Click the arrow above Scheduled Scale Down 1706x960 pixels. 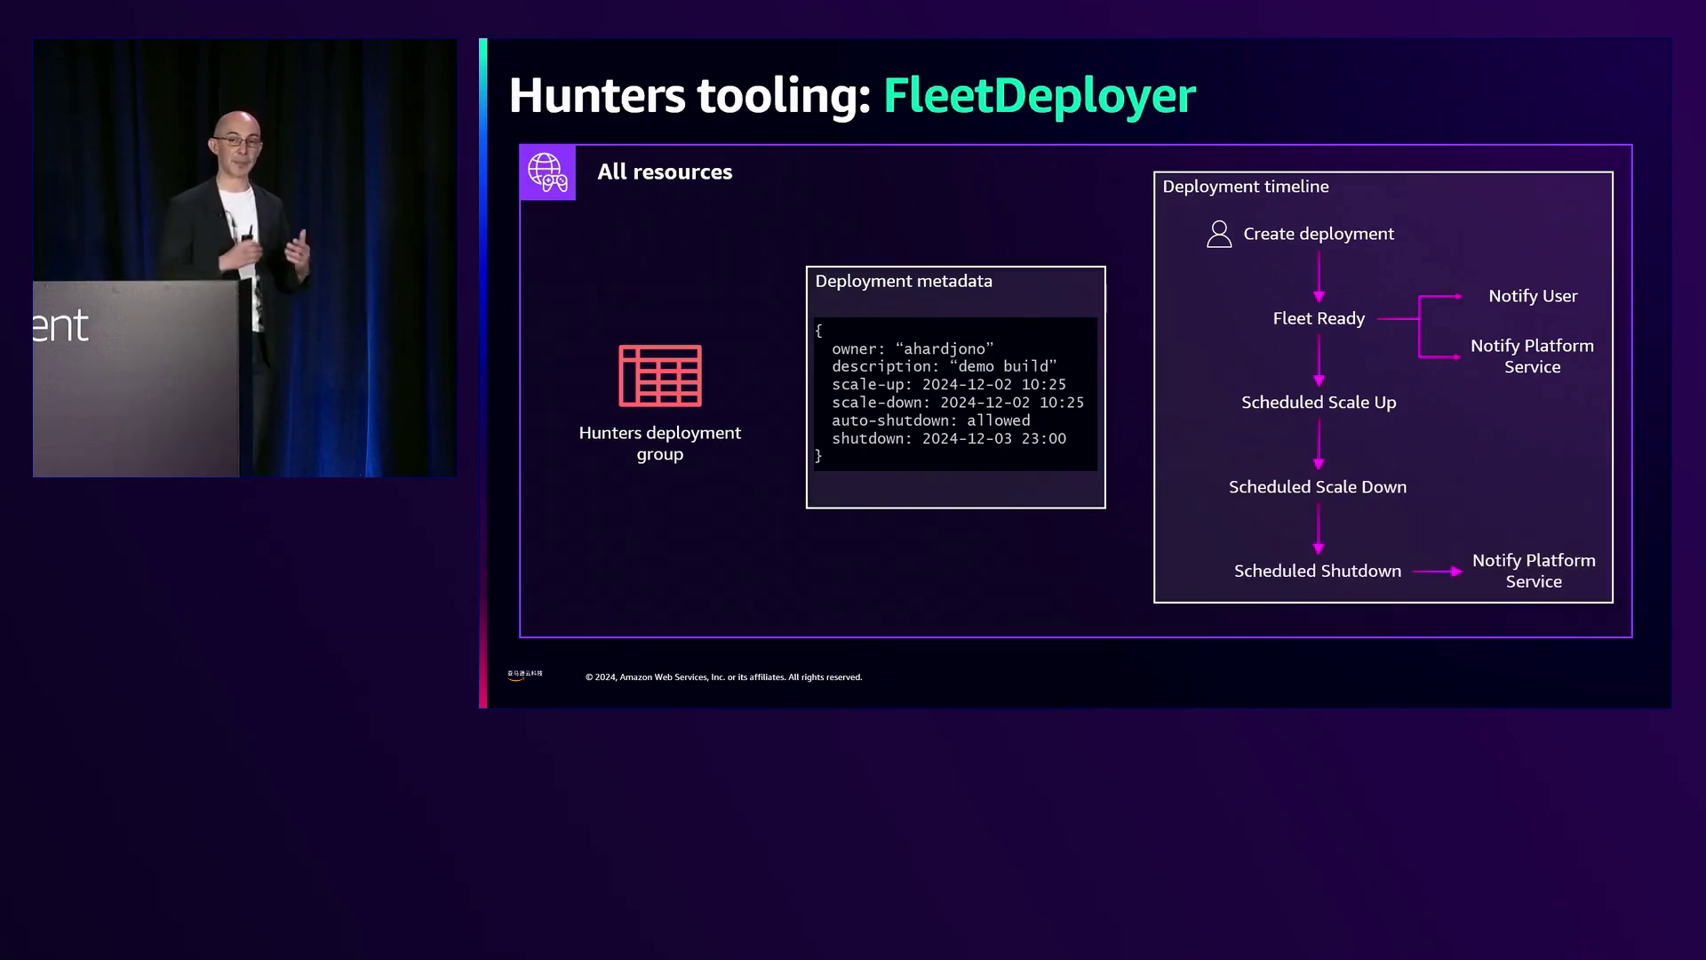[1319, 444]
